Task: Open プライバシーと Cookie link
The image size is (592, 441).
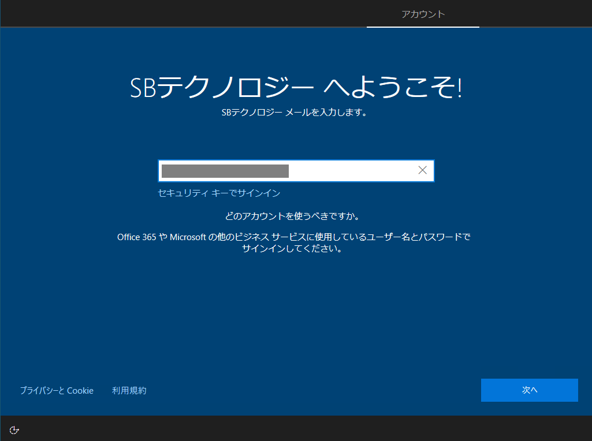Action: click(x=57, y=390)
